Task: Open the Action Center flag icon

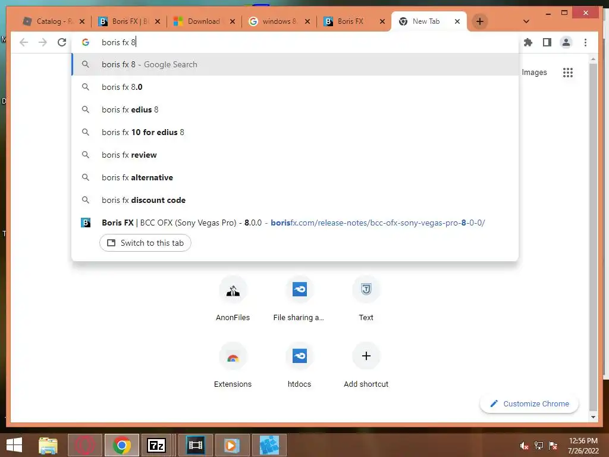Action: [x=553, y=446]
